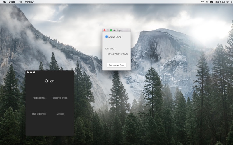
Task: Click the green zoom button of Settings window
Action: pos(111,30)
